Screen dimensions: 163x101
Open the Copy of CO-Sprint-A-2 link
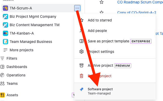137,12
